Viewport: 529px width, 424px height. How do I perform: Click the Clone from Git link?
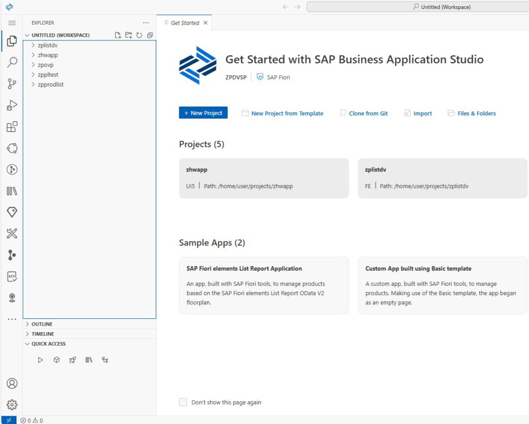point(368,113)
